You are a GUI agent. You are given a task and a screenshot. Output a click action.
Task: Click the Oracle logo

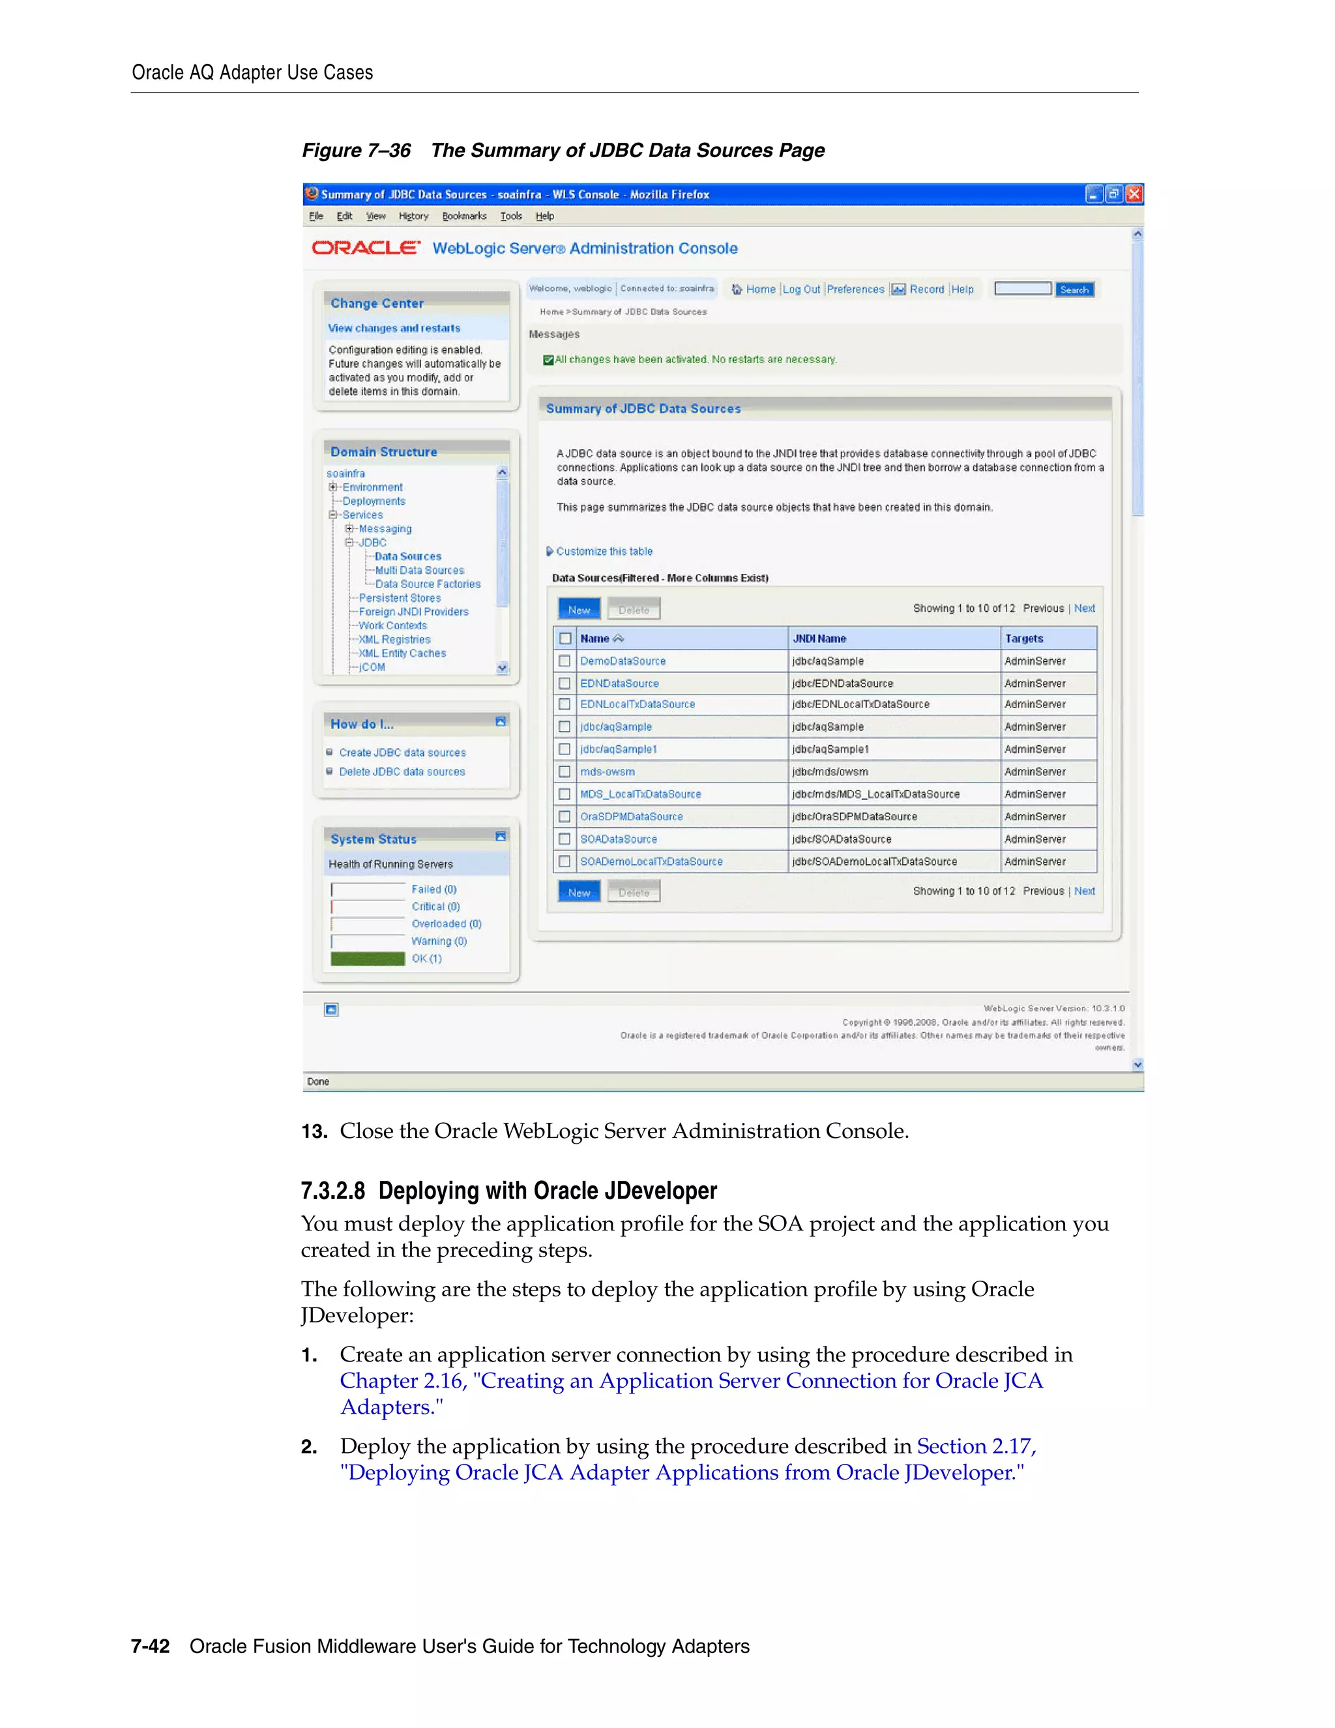pyautogui.click(x=366, y=248)
